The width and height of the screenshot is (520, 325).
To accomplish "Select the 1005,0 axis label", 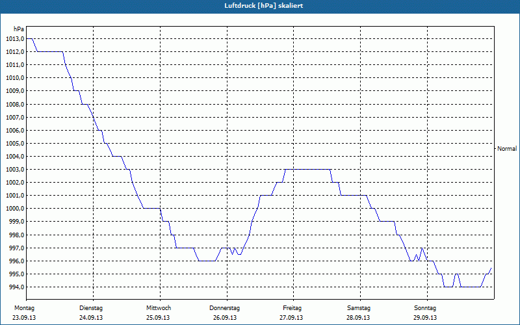I will point(15,143).
